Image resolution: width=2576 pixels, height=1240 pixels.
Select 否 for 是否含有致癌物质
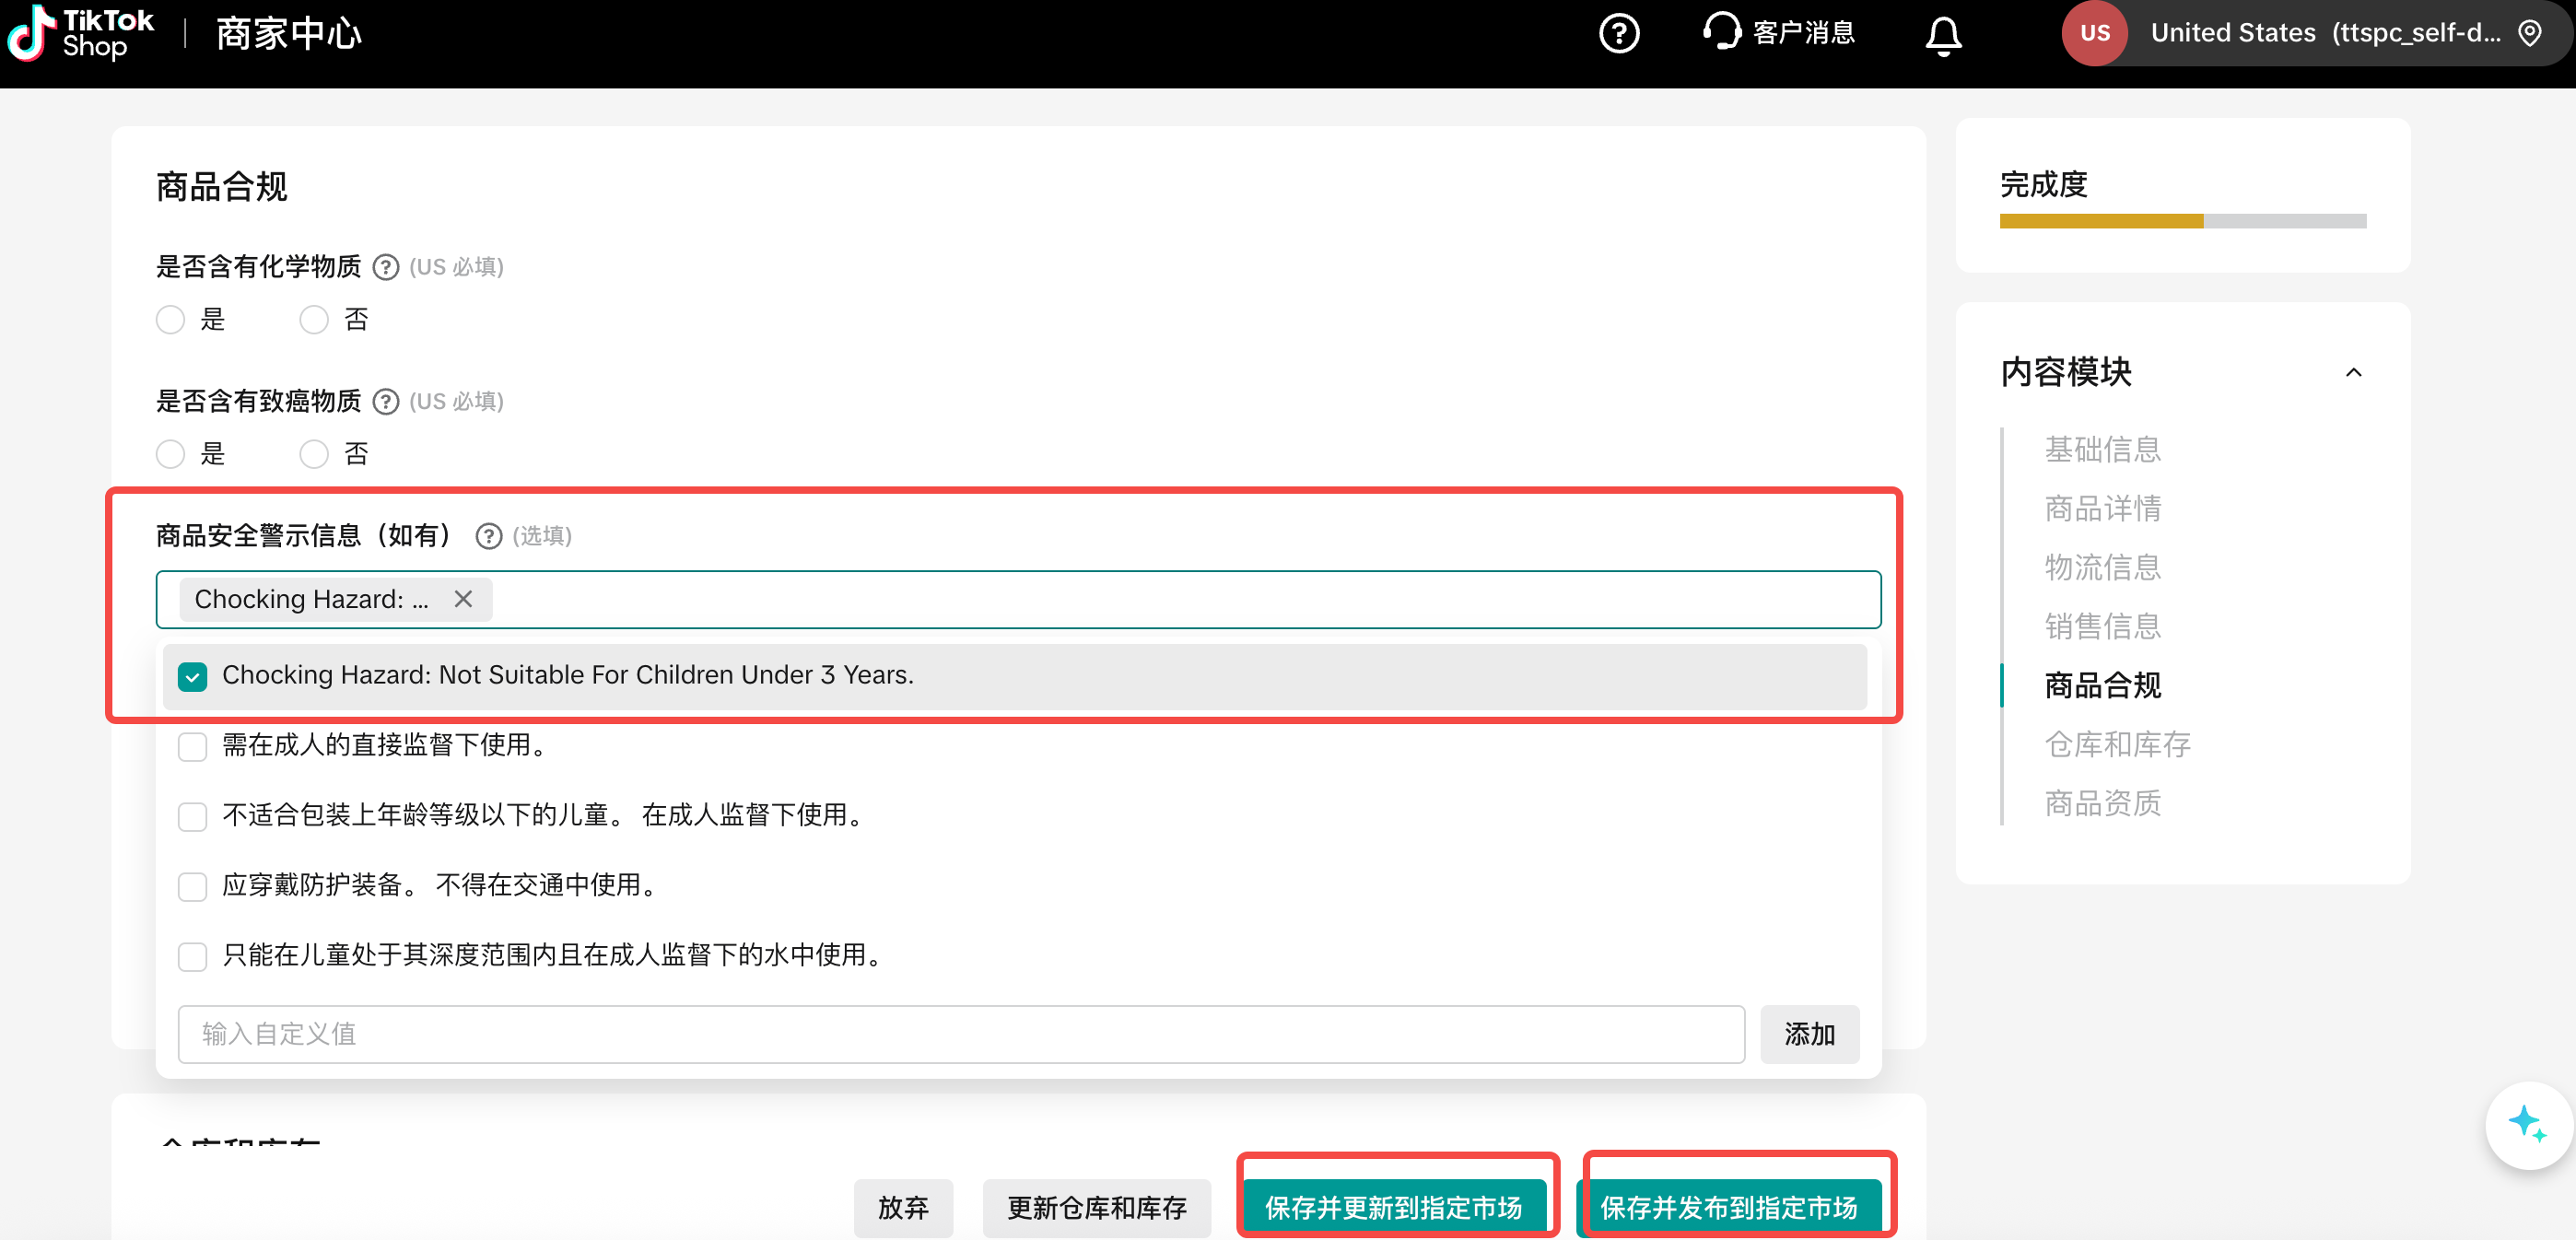pos(314,454)
